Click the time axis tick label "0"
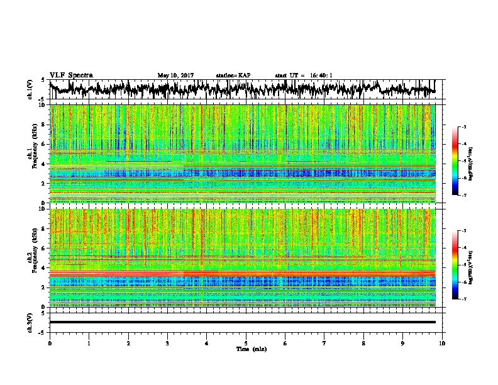Image resolution: width=498 pixels, height=385 pixels. point(50,343)
